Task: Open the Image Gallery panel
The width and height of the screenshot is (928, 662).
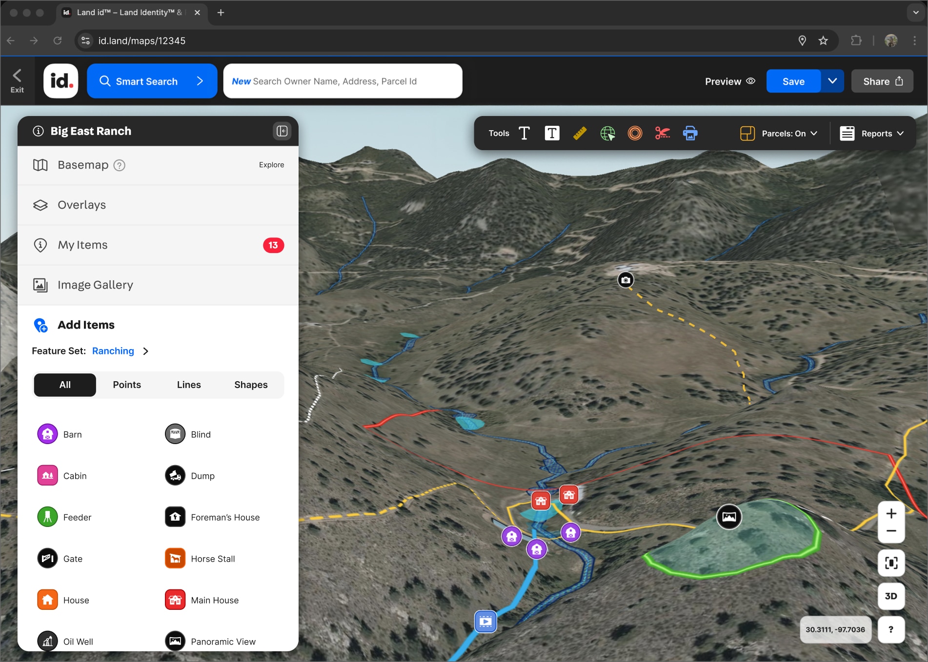Action: tap(95, 285)
